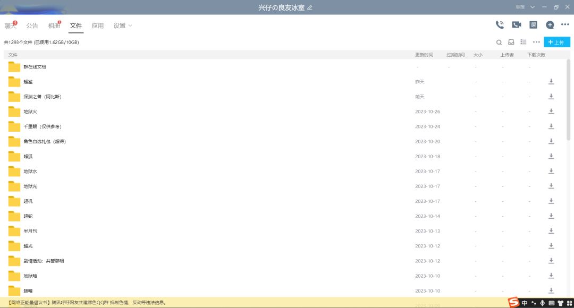Download the 地狱水 folder
This screenshot has width=574, height=308.
[551, 171]
